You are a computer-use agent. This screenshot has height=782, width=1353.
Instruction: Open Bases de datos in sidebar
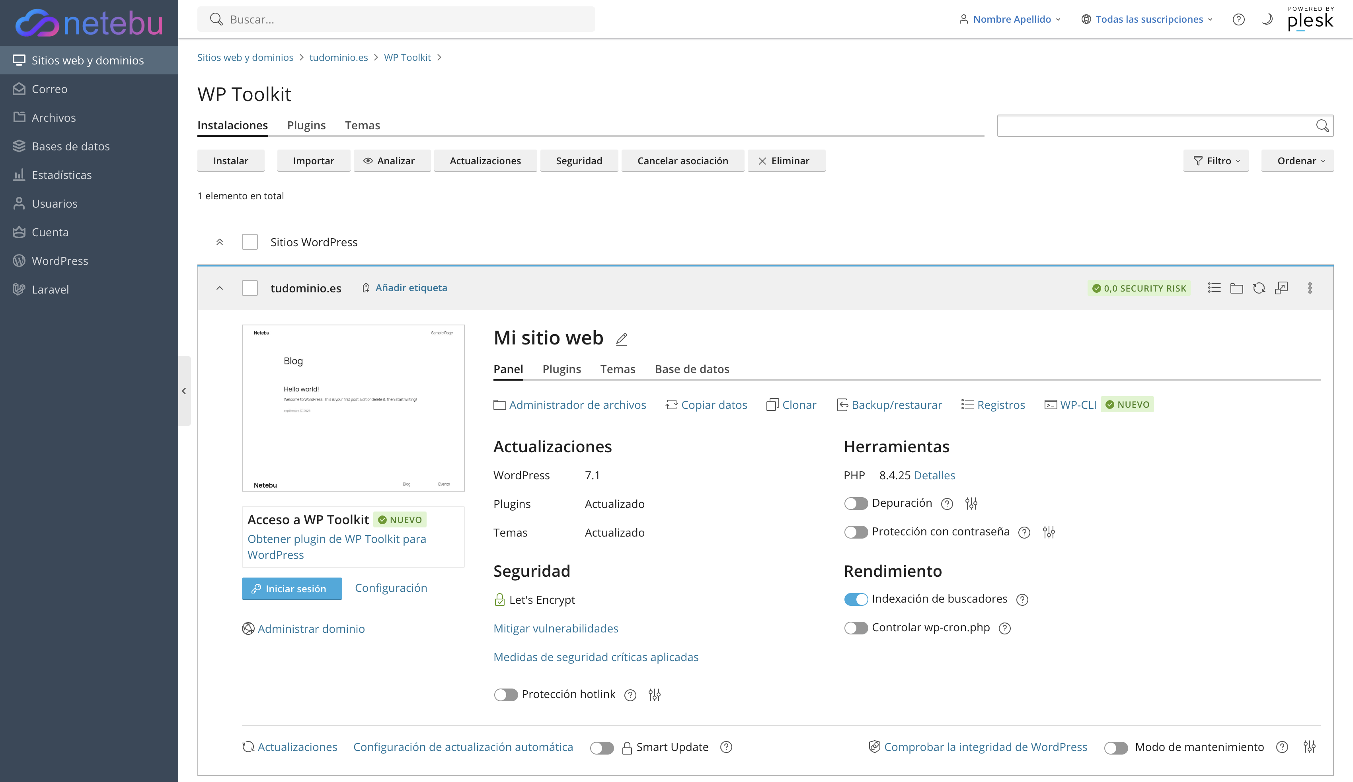point(89,146)
